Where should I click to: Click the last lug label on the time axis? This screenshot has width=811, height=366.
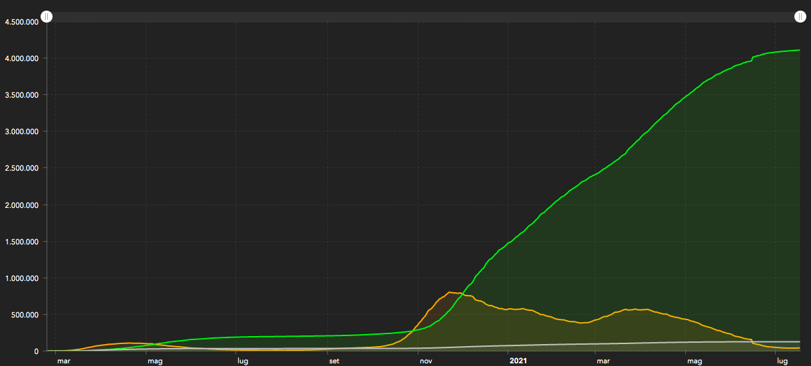782,361
